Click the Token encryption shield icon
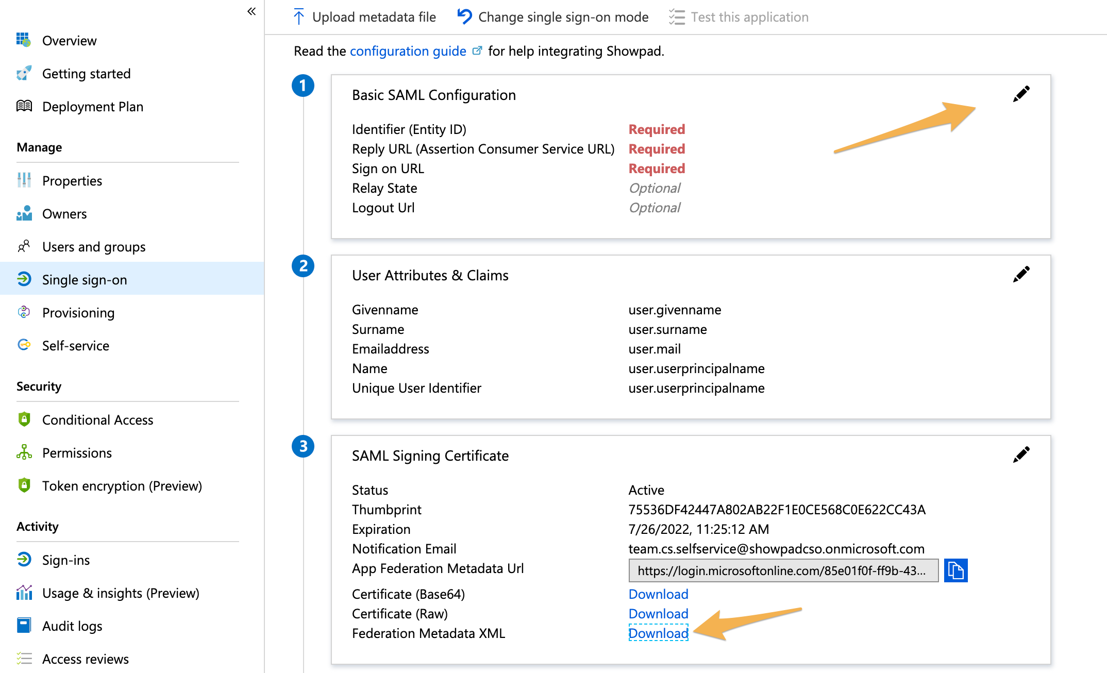 point(24,485)
